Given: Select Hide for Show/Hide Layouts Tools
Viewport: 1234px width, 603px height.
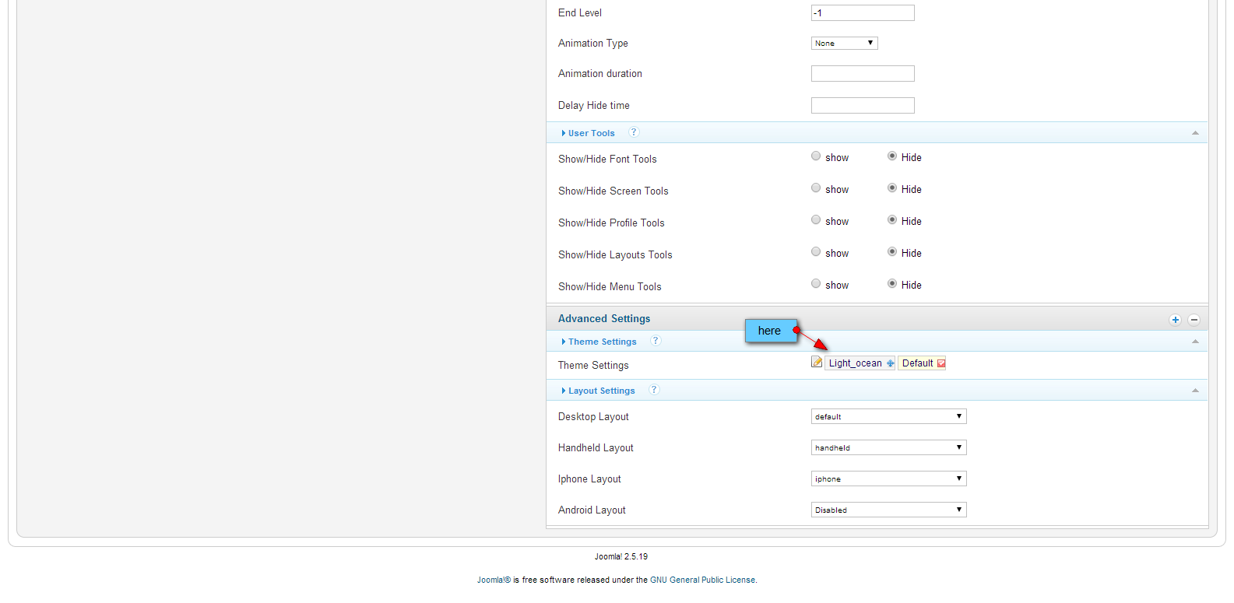Looking at the screenshot, I should click(x=892, y=252).
